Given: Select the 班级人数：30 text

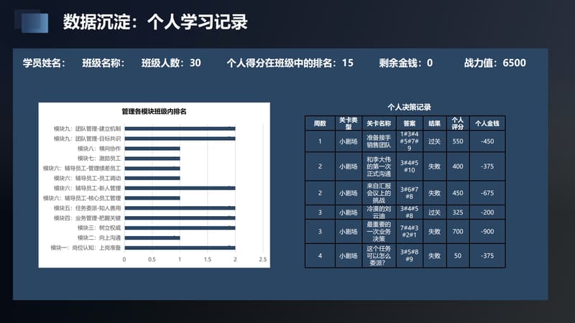Looking at the screenshot, I should coord(171,63).
